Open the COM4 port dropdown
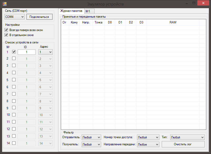The height and width of the screenshot is (154, 211). (14, 17)
